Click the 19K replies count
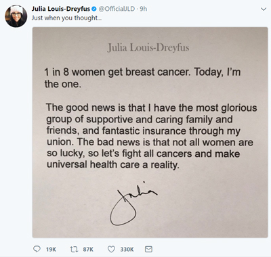This screenshot has height=257, width=271. point(51,250)
